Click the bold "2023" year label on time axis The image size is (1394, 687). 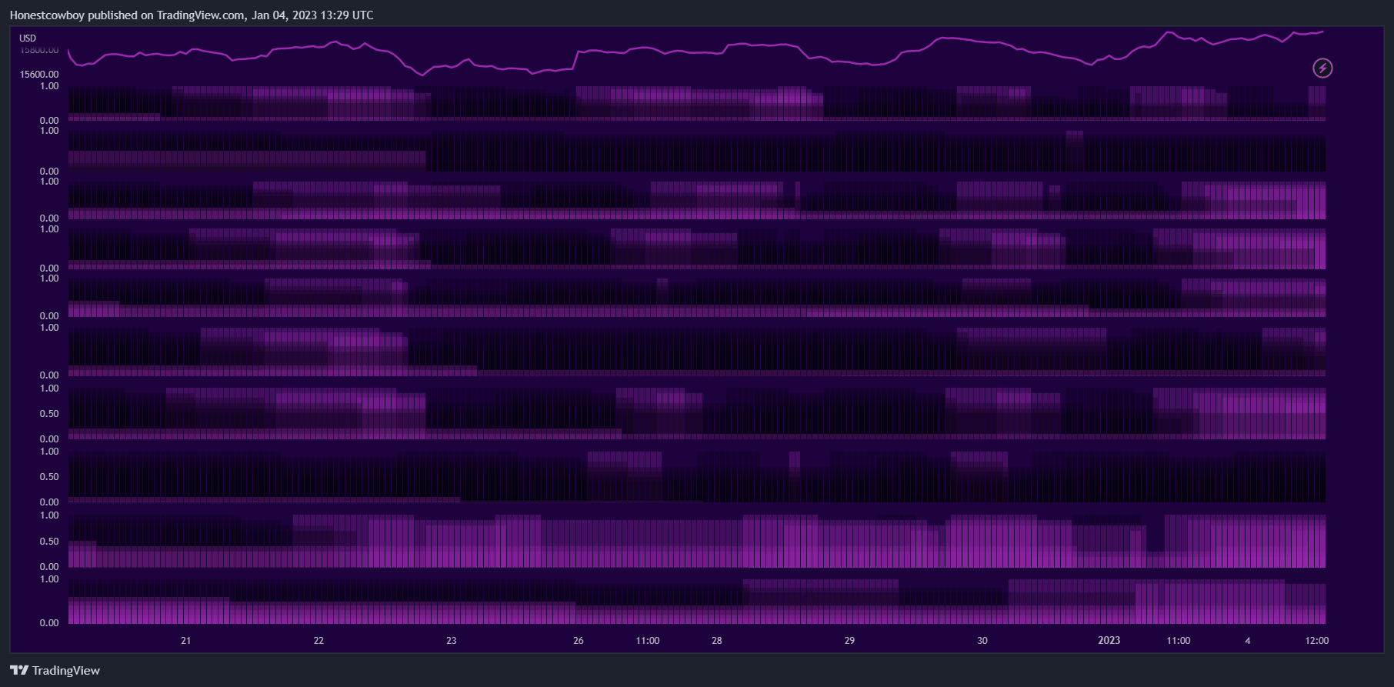point(1109,641)
